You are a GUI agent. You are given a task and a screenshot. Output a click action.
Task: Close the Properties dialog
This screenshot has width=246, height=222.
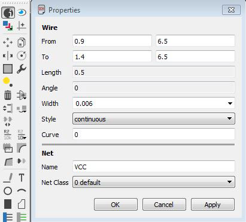pos(231,10)
